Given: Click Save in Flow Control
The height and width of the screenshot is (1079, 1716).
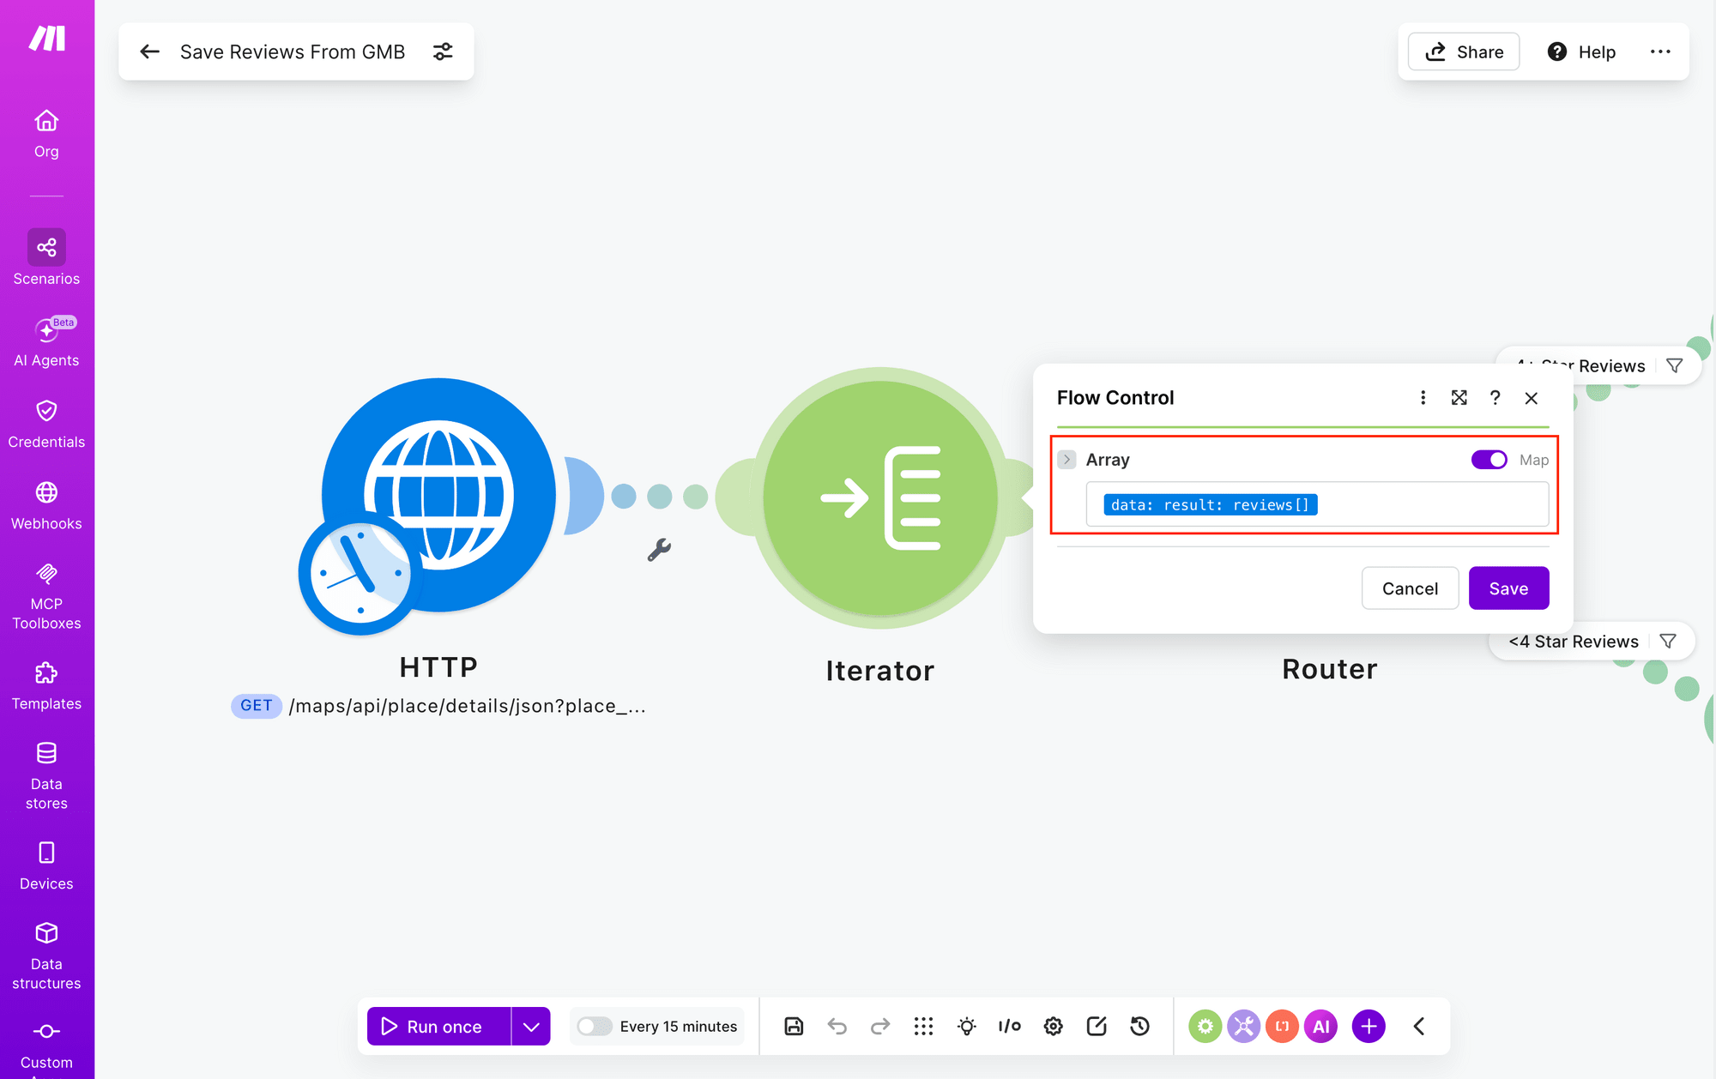Looking at the screenshot, I should coord(1508,588).
